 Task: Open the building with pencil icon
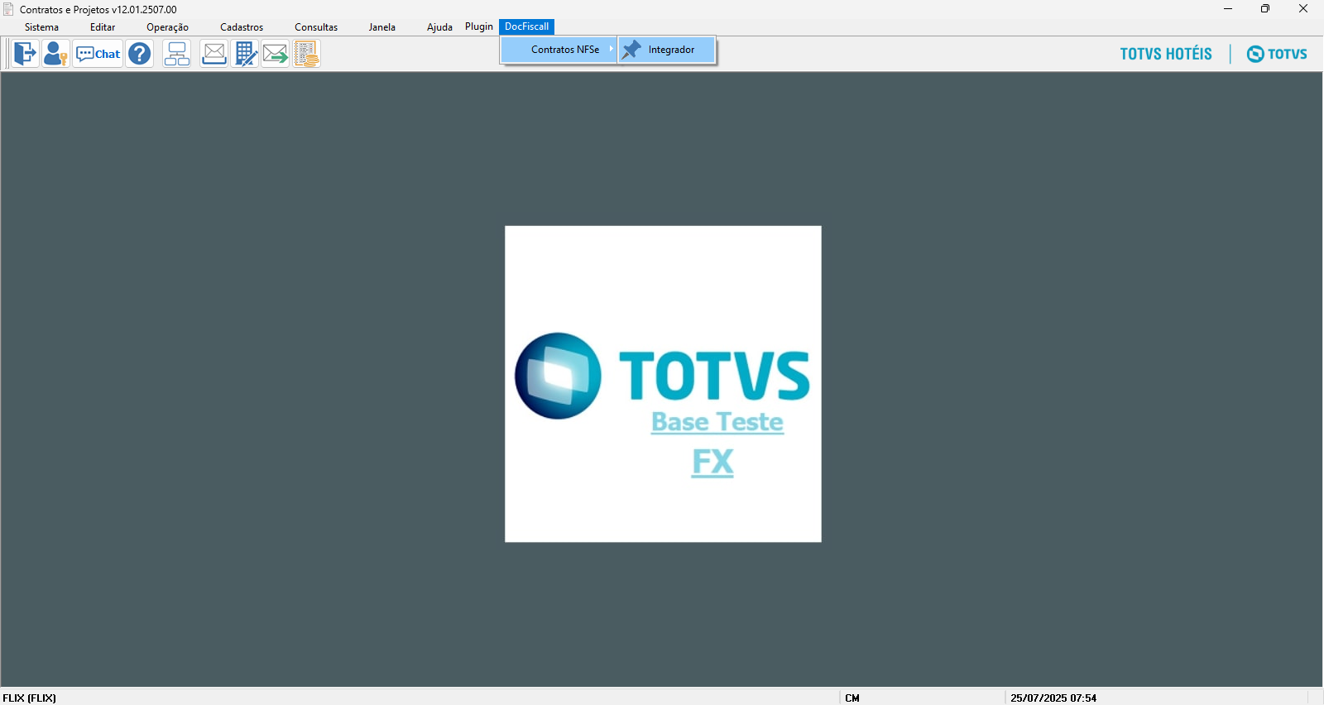click(x=245, y=54)
